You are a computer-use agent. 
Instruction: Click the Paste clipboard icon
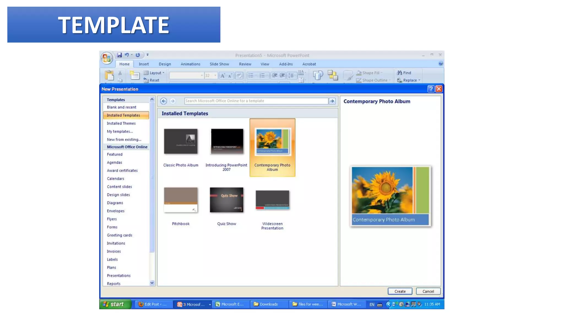click(x=109, y=75)
